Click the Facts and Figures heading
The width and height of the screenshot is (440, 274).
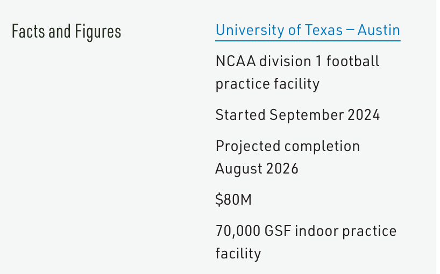pos(66,32)
